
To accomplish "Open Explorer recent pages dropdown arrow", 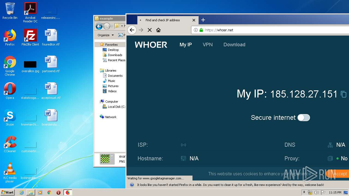I will (x=112, y=26).
